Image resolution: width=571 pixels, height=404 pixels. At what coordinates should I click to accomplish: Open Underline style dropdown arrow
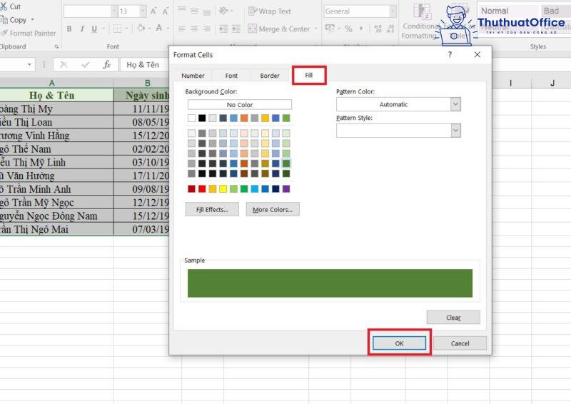[103, 29]
